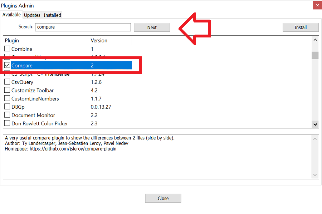Image resolution: width=322 pixels, height=214 pixels.
Task: Enable the CsvQuery plugin
Action: tap(7, 82)
